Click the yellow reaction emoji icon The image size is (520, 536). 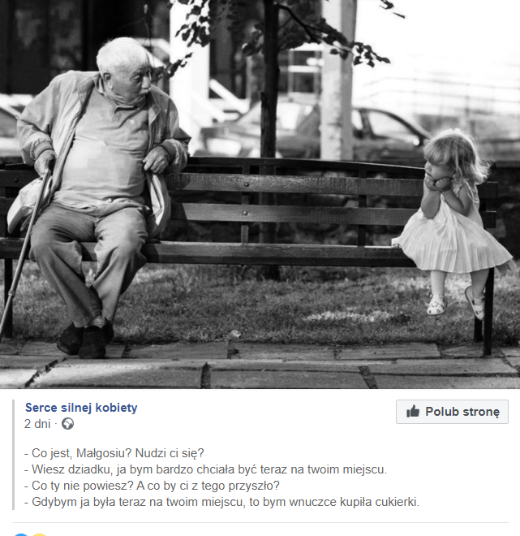(39, 534)
